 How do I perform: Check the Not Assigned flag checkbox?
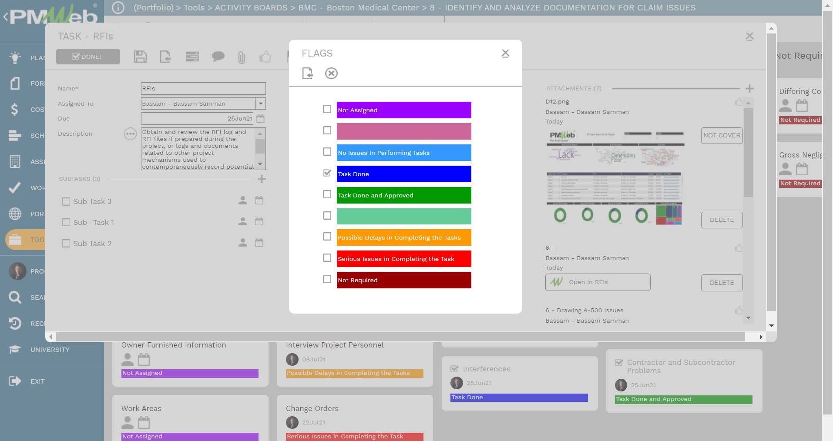pyautogui.click(x=327, y=109)
